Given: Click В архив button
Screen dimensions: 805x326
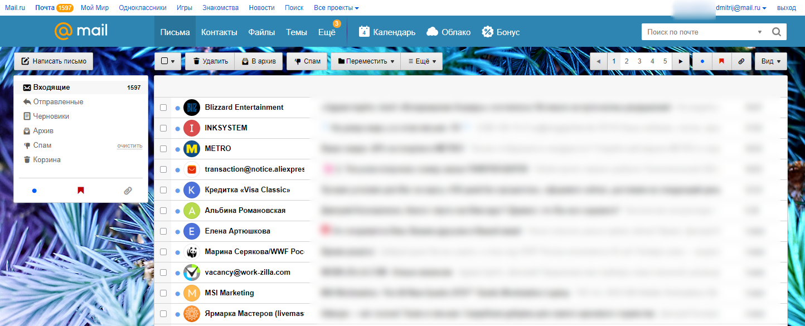Looking at the screenshot, I should coord(259,61).
